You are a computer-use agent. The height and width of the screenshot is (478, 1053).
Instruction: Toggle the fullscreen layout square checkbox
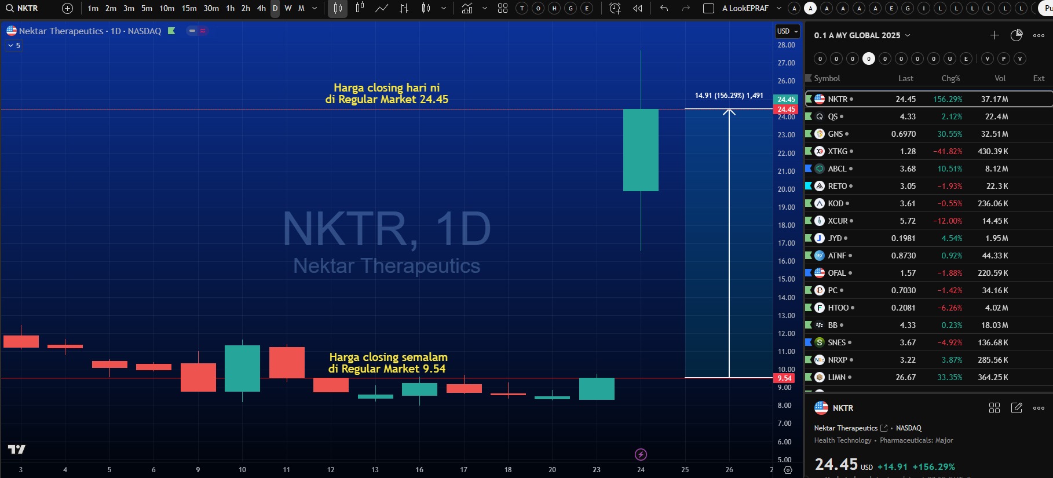click(708, 8)
